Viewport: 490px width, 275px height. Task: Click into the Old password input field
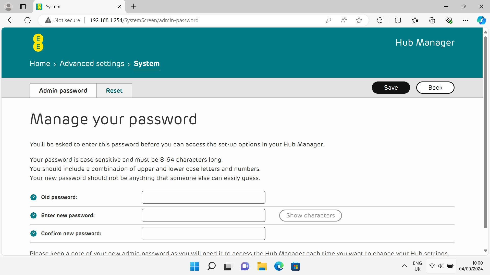(x=203, y=197)
